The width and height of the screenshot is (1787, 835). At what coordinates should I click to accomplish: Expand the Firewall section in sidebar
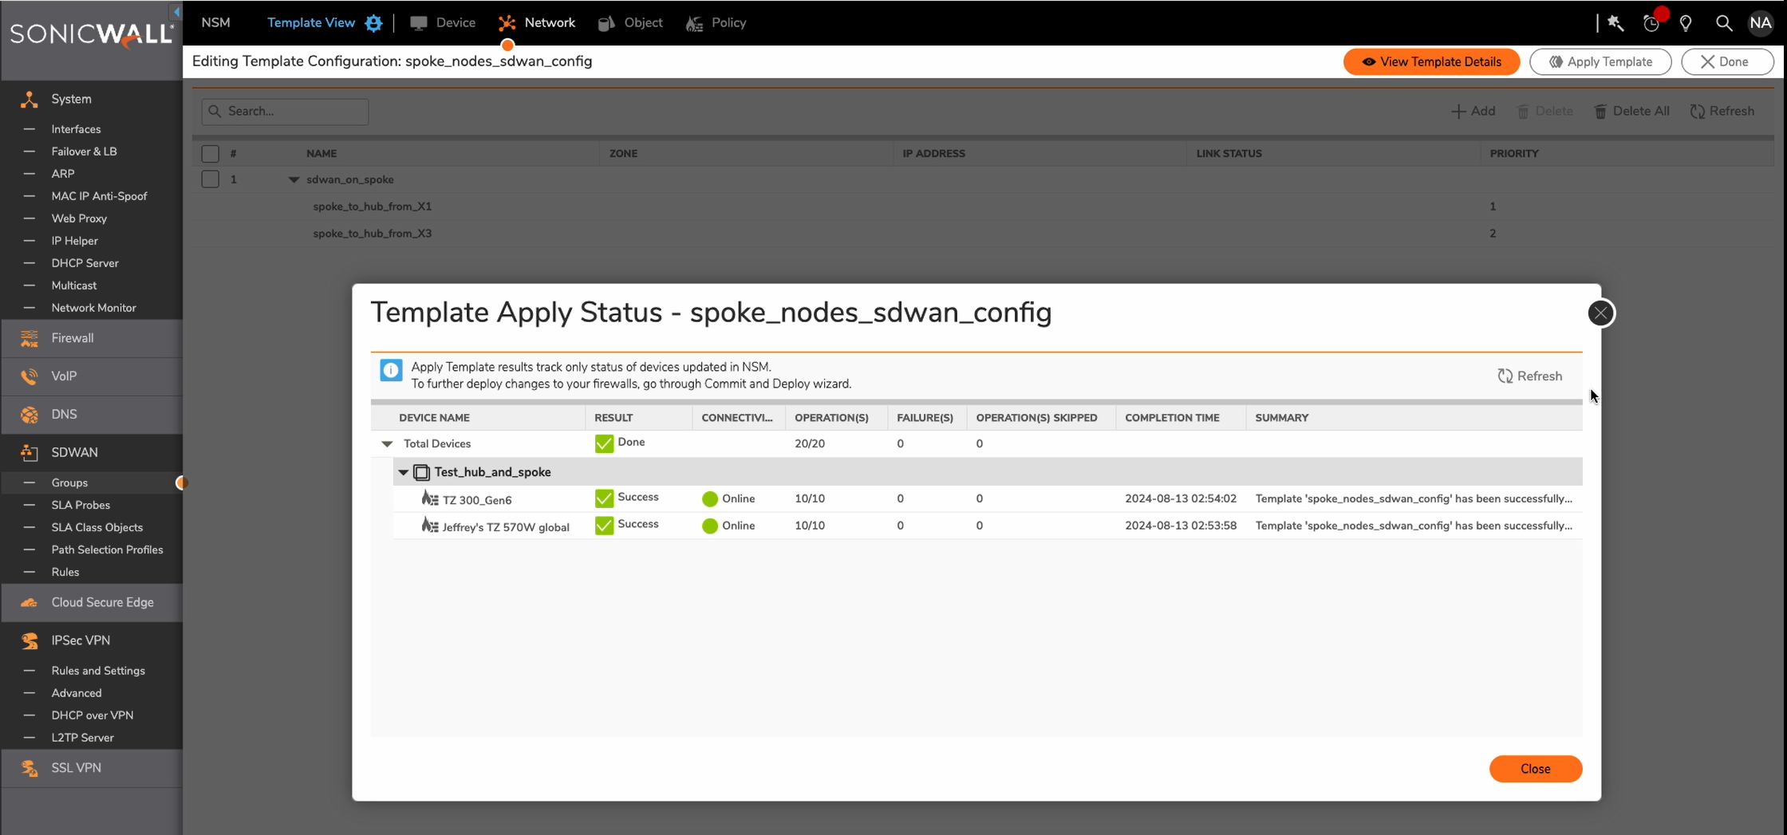92,338
